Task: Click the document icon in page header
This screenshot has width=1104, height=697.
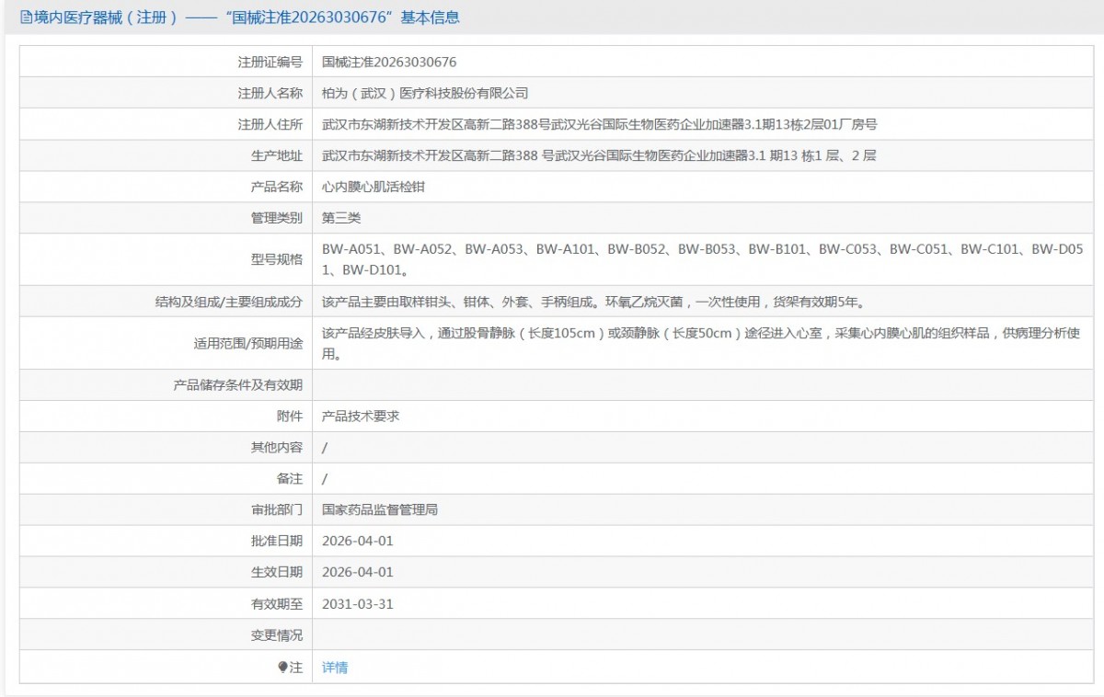Action: coord(26,17)
